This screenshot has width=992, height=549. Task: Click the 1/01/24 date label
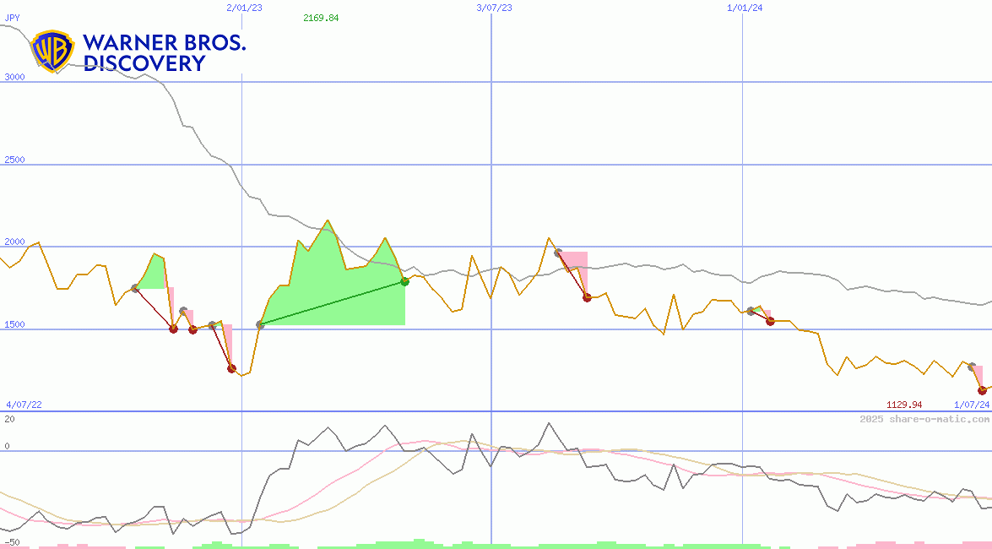(745, 8)
